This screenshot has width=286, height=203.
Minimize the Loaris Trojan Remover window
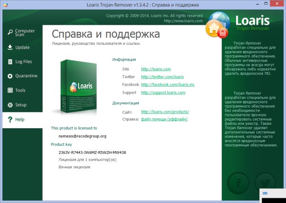coord(257,4)
